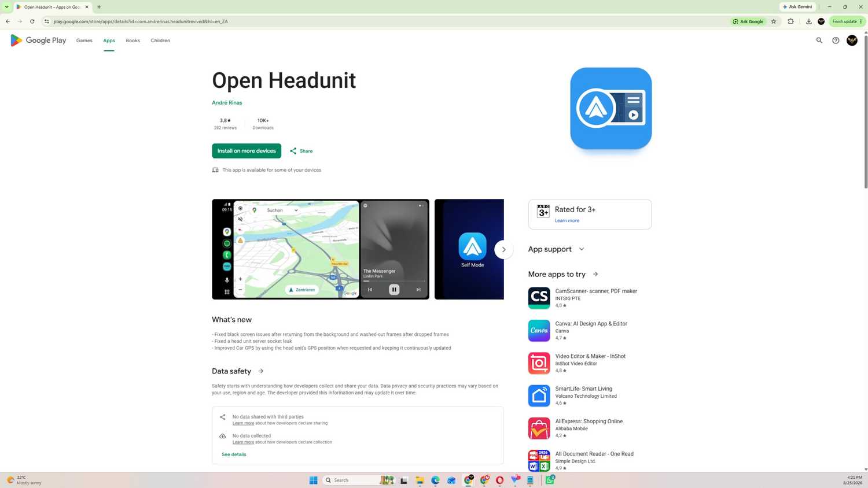Click the Rated for 3+ text
868x488 pixels.
coord(575,209)
